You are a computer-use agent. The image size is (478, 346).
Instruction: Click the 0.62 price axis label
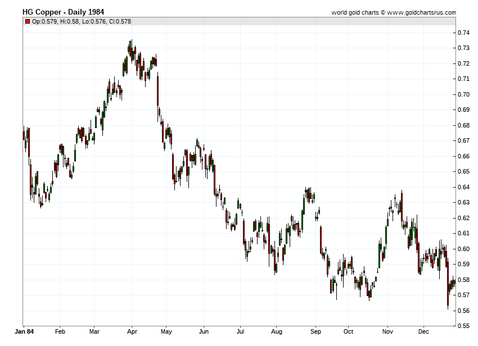[464, 218]
